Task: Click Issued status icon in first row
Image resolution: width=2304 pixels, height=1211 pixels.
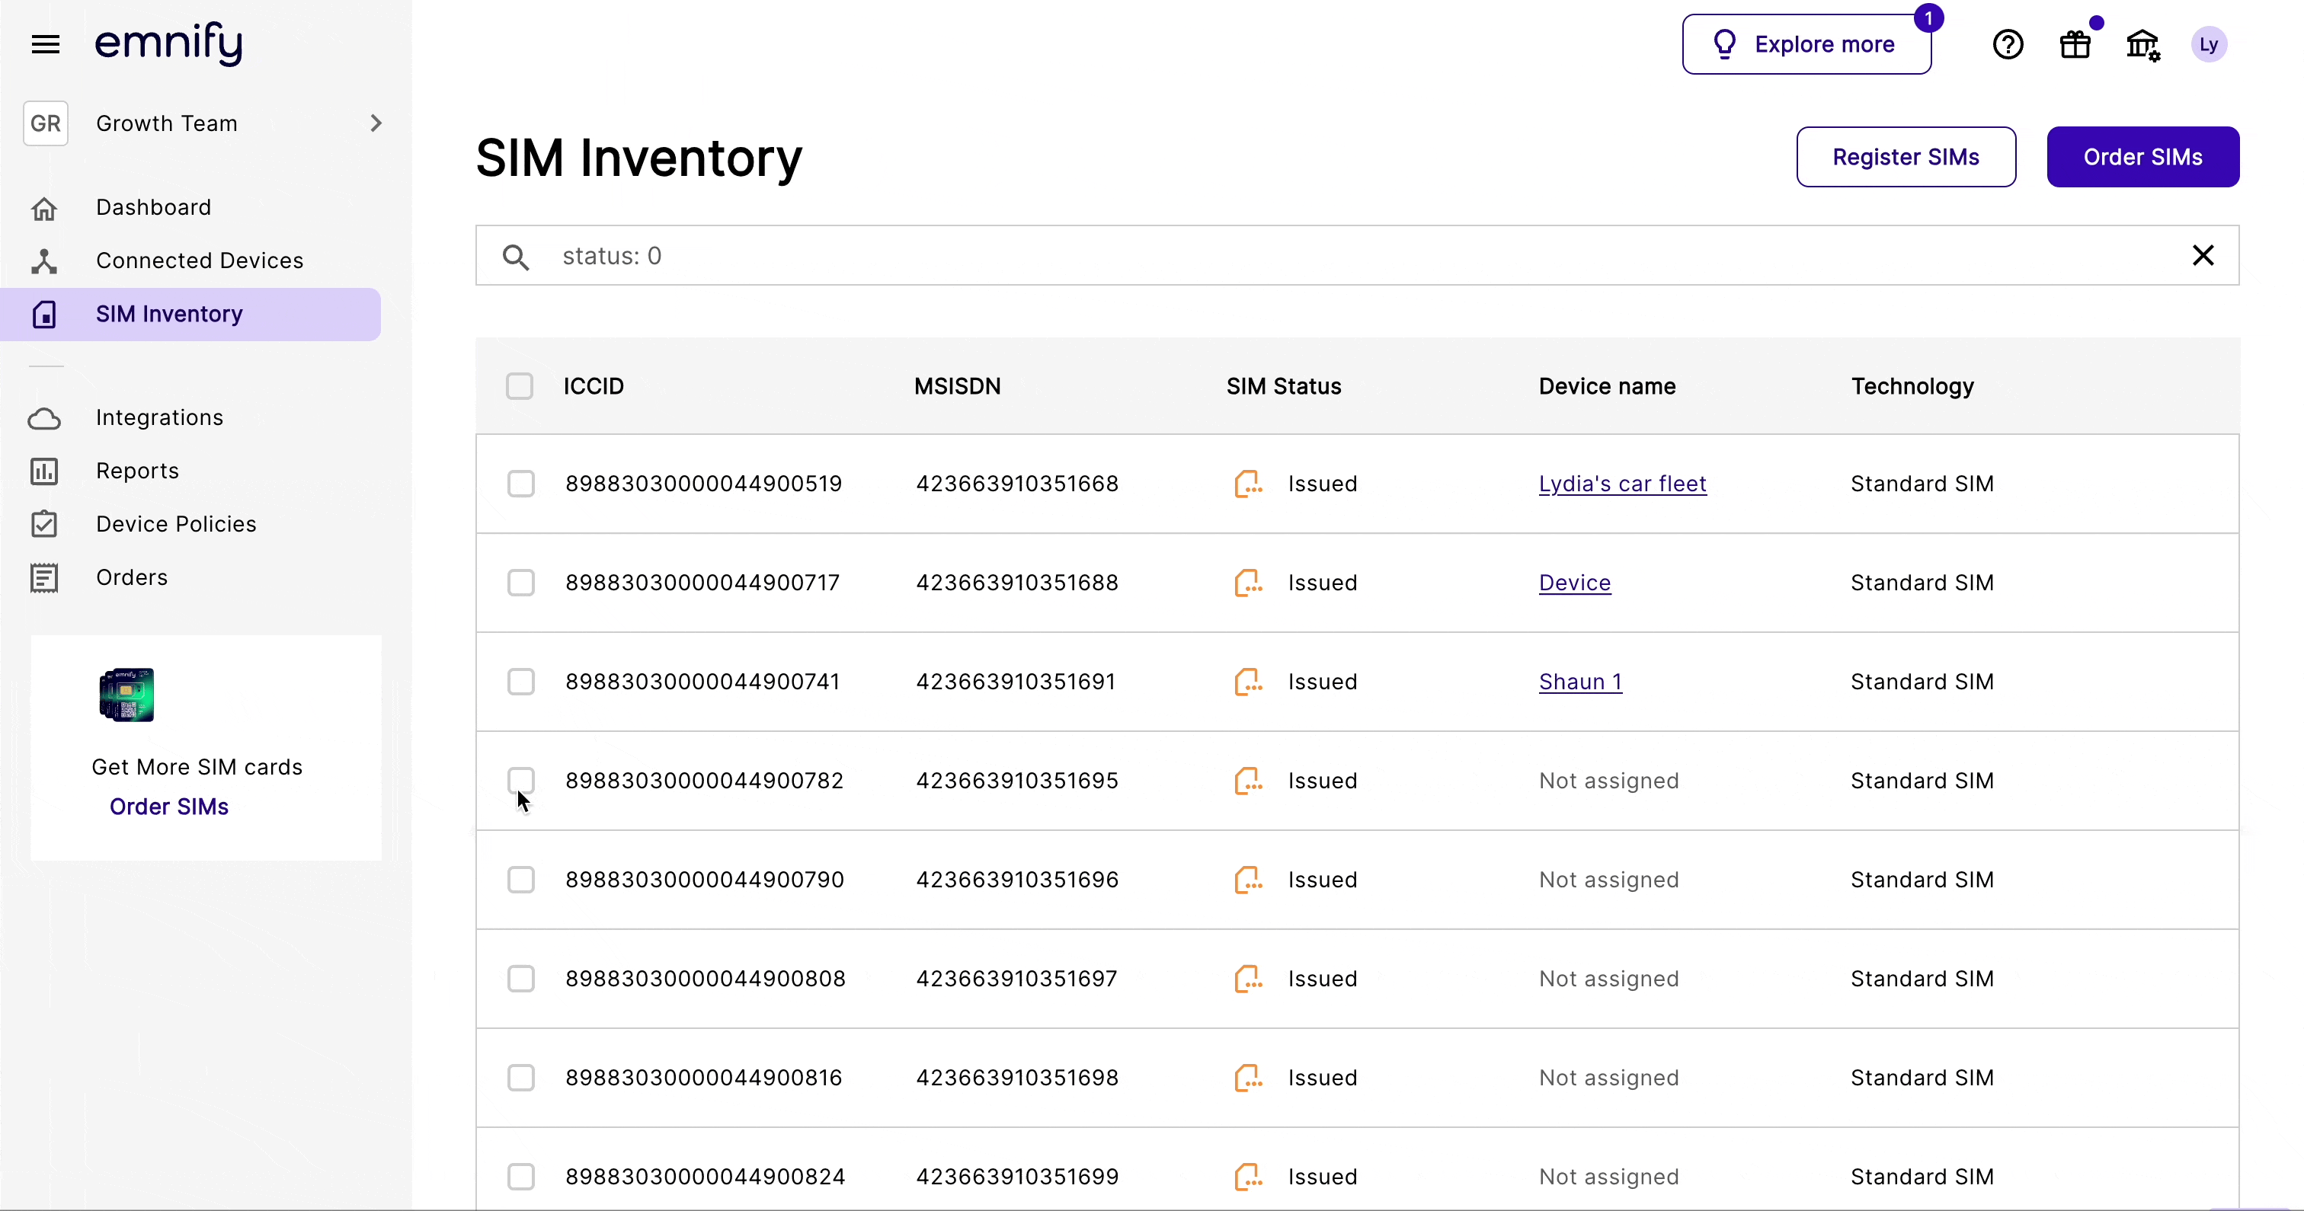Action: (x=1248, y=484)
